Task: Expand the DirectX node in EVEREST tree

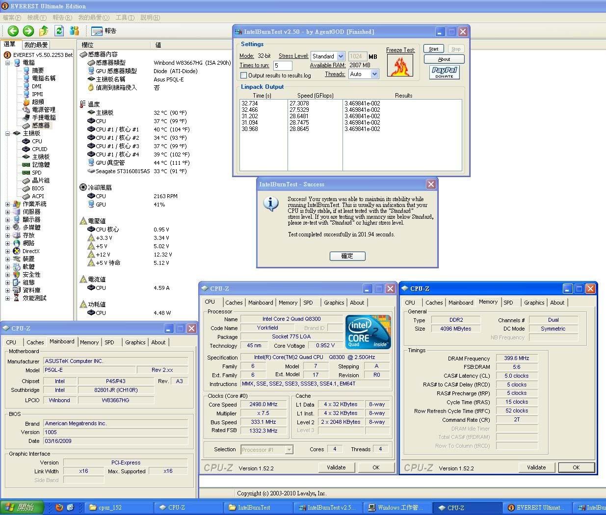Action: tap(8, 251)
